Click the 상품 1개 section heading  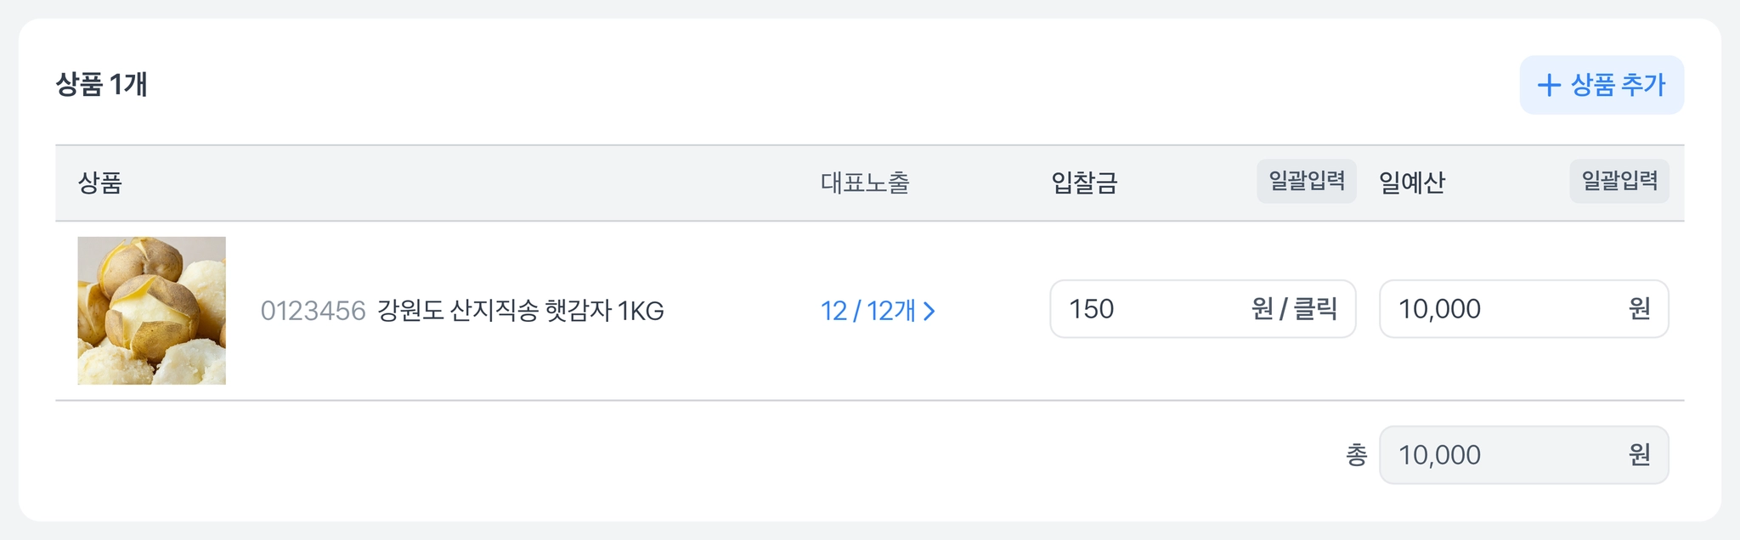pyautogui.click(x=102, y=85)
